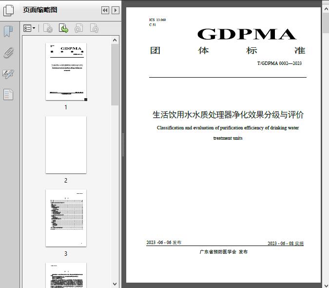Select blank page 2 thumbnail
329x288 pixels.
pyautogui.click(x=66, y=145)
